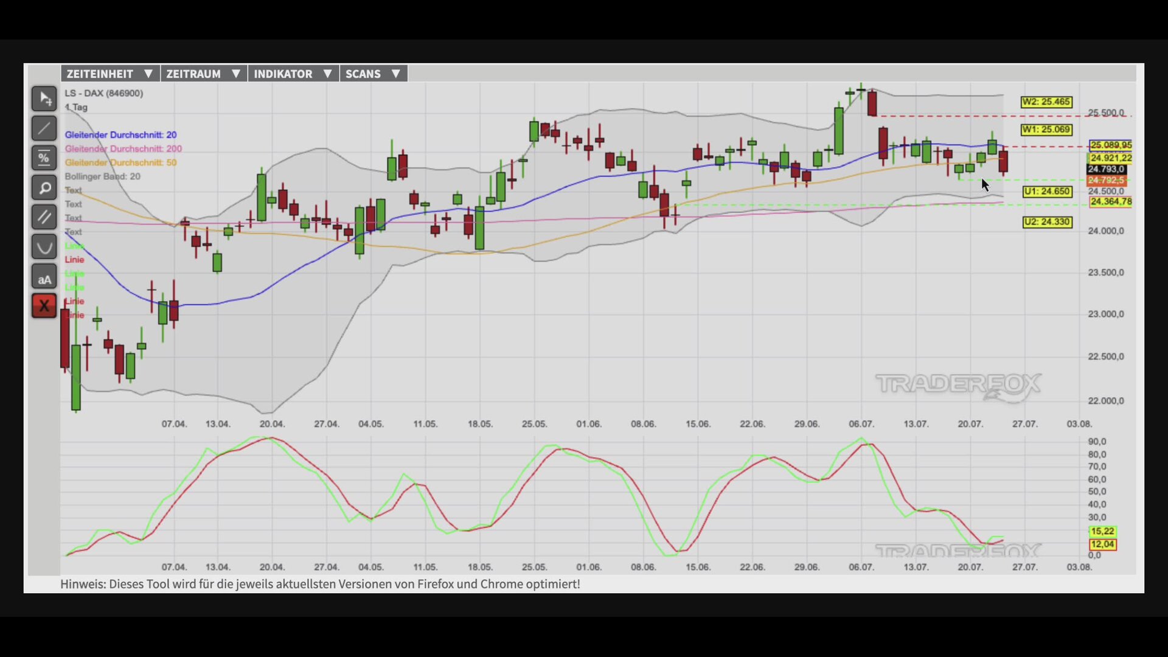Select the parallel channel lines tool
This screenshot has height=657, width=1168.
(x=44, y=217)
